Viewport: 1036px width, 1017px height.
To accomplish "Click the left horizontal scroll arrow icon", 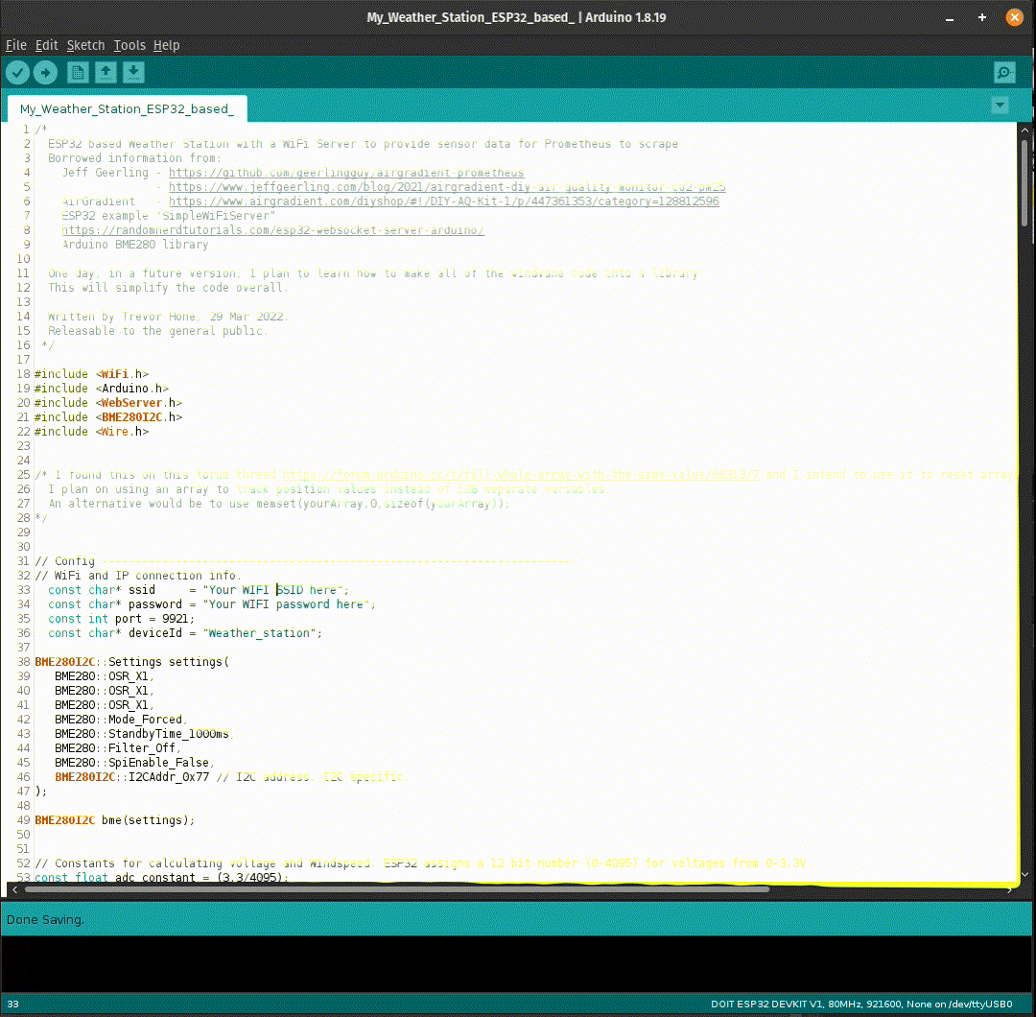I will tap(12, 889).
